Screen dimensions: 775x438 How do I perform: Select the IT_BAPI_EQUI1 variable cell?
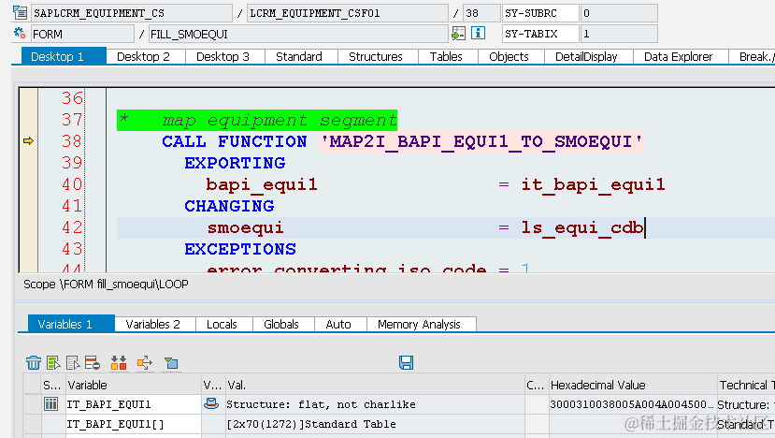133,404
